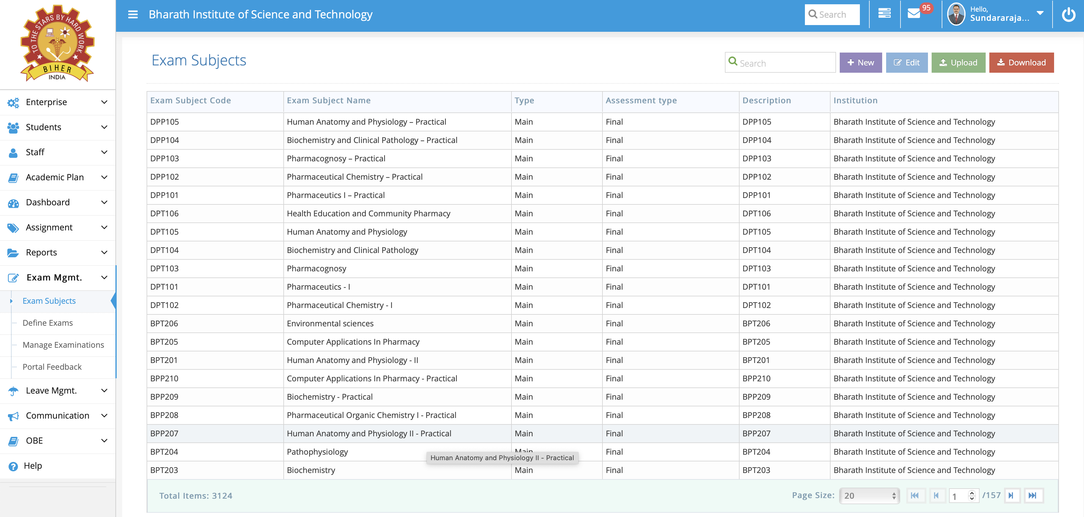Open the list view icon in the header
1084x517 pixels.
click(x=884, y=14)
